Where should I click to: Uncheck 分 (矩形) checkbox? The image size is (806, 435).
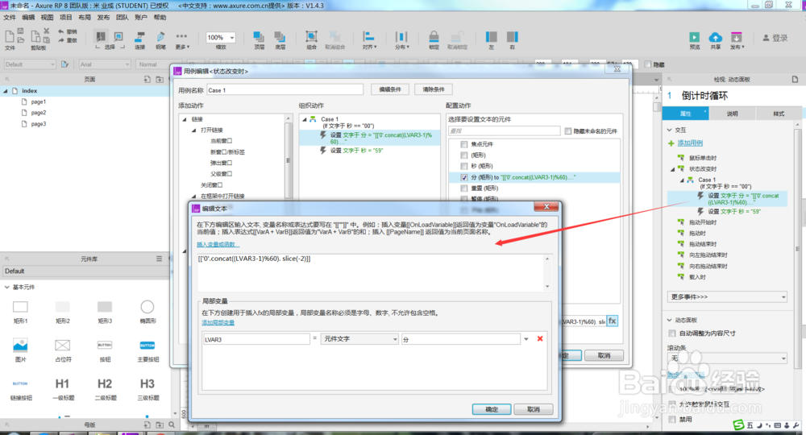(464, 177)
